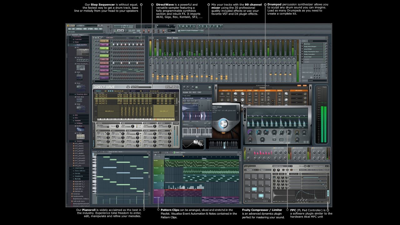Open the FILE menu
Viewport: 400px width, 225px height.
coord(69,29)
